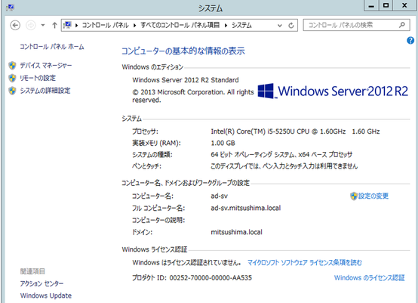Click shield icon beside 設定の変更
Image resolution: width=418 pixels, height=303 pixels.
pos(353,196)
